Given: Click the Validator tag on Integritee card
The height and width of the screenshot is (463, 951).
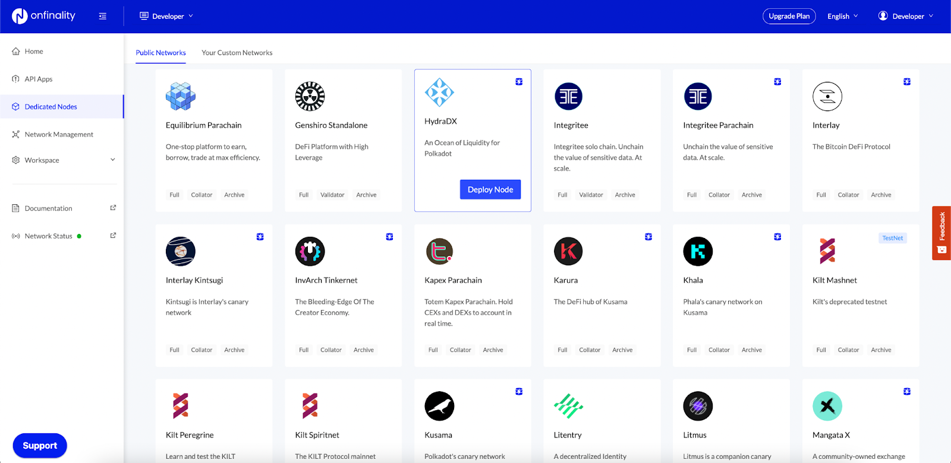Looking at the screenshot, I should [x=591, y=195].
